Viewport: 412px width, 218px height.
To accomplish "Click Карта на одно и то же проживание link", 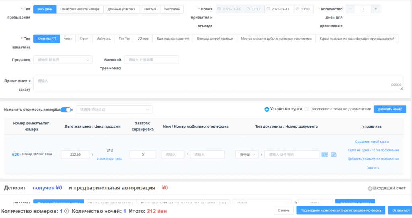I will (373, 150).
